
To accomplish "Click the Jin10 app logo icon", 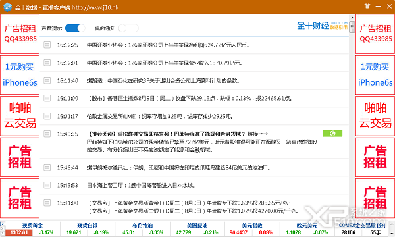I will tap(7, 7).
